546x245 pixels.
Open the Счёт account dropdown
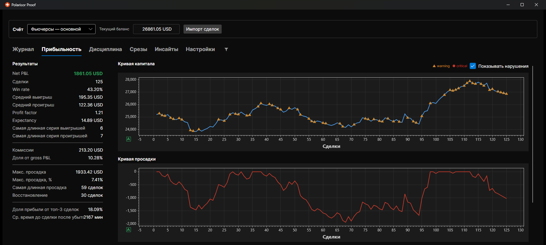pos(61,29)
